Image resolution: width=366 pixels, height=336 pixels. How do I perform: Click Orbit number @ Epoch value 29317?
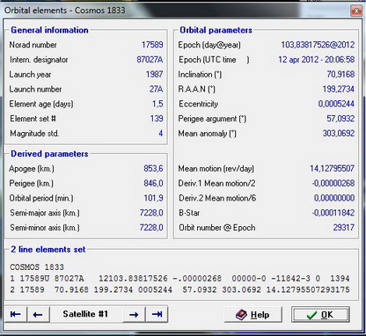344,228
